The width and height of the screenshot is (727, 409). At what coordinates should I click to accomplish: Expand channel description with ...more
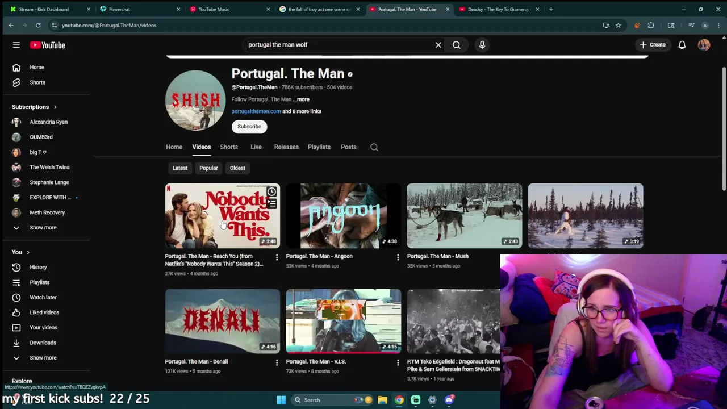[301, 99]
